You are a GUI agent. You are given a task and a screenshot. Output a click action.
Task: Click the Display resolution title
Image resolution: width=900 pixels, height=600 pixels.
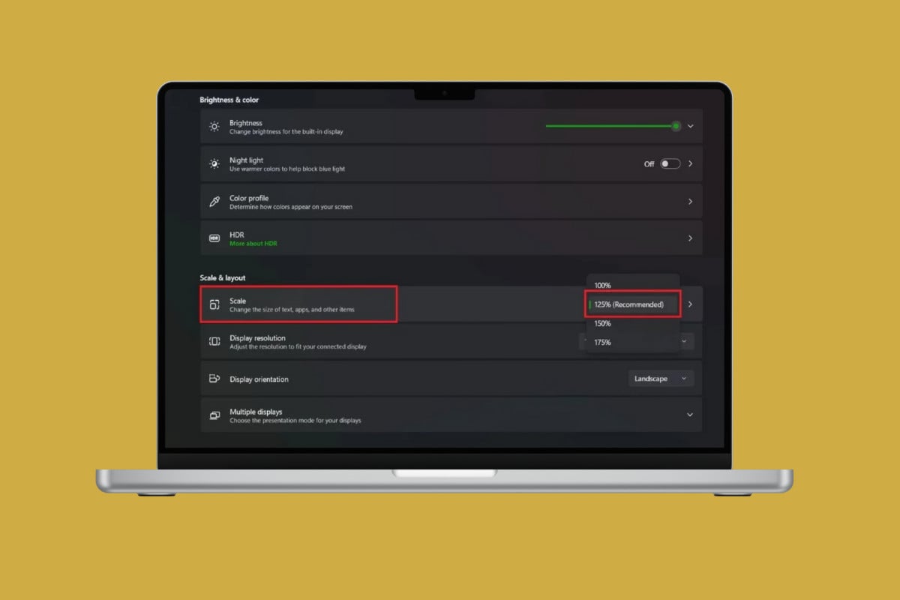coord(257,338)
